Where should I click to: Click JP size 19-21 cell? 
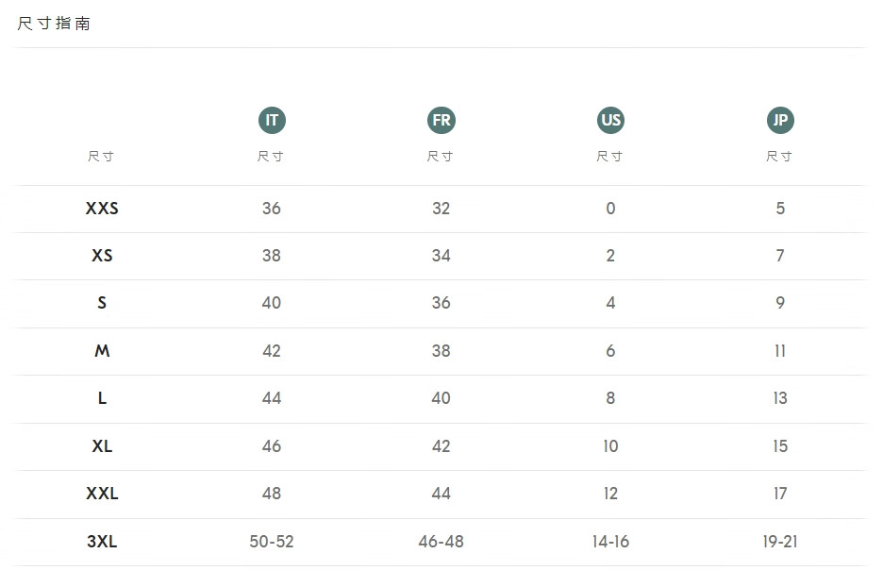[780, 542]
